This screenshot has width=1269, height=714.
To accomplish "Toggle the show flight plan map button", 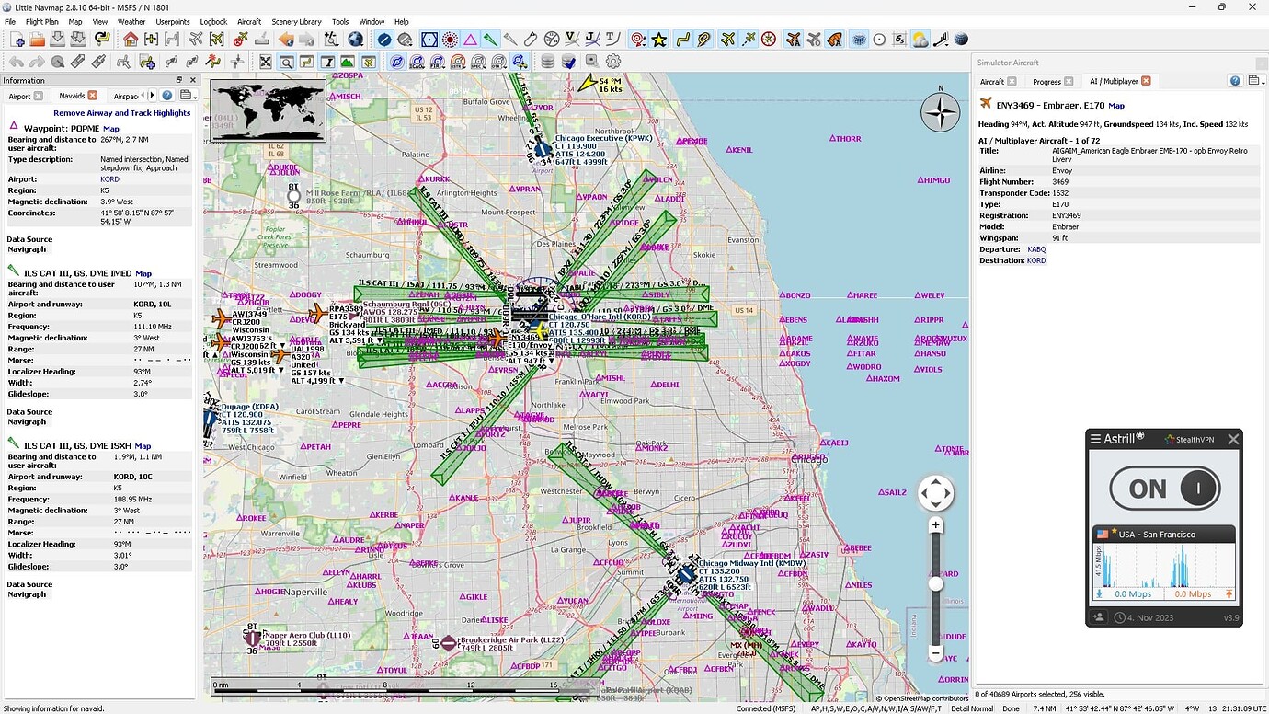I will tap(308, 61).
